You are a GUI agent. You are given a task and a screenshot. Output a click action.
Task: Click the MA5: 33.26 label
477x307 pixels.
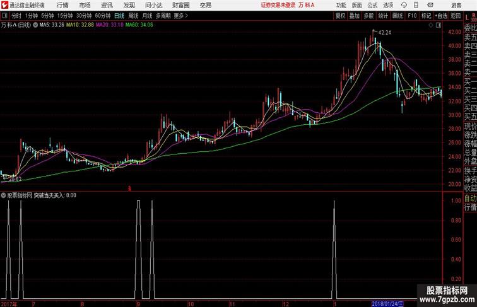[x=52, y=25]
